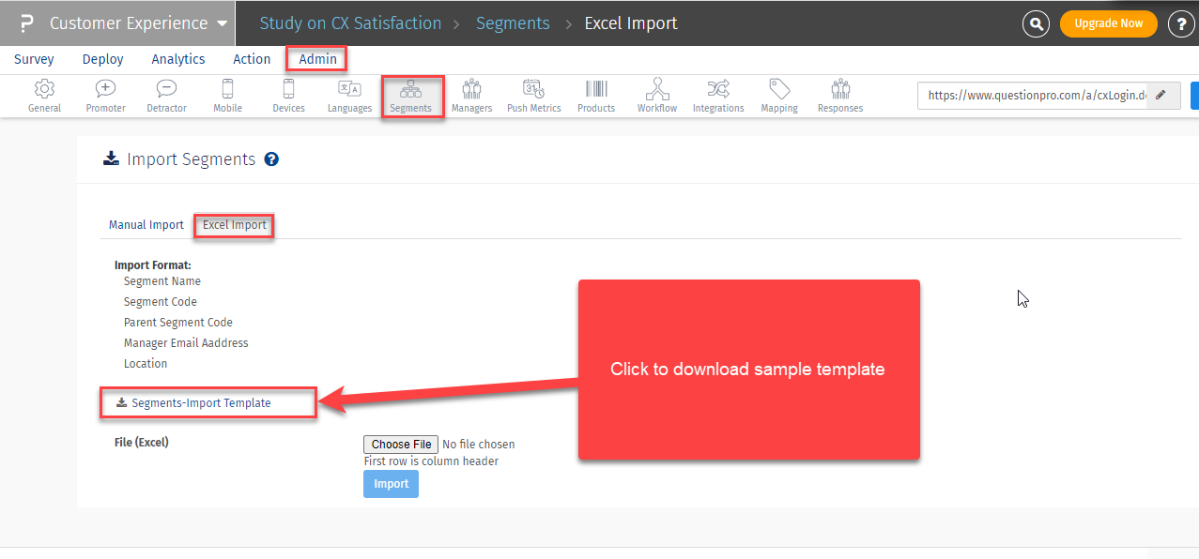
Task: Click the QuestionPro logo icon
Action: [26, 23]
